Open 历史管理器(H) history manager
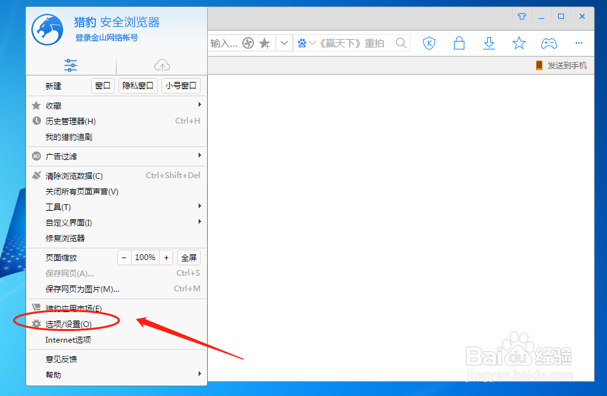 click(x=116, y=121)
